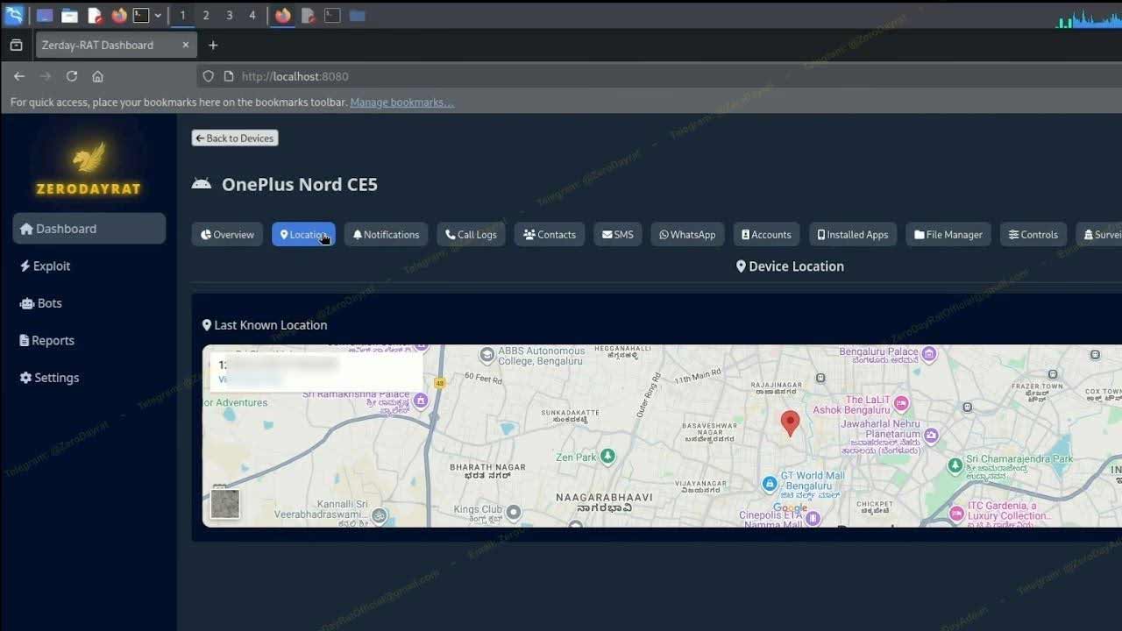Click the Kings Club map marker
Viewport: 1122px width, 631px height.
click(x=514, y=512)
